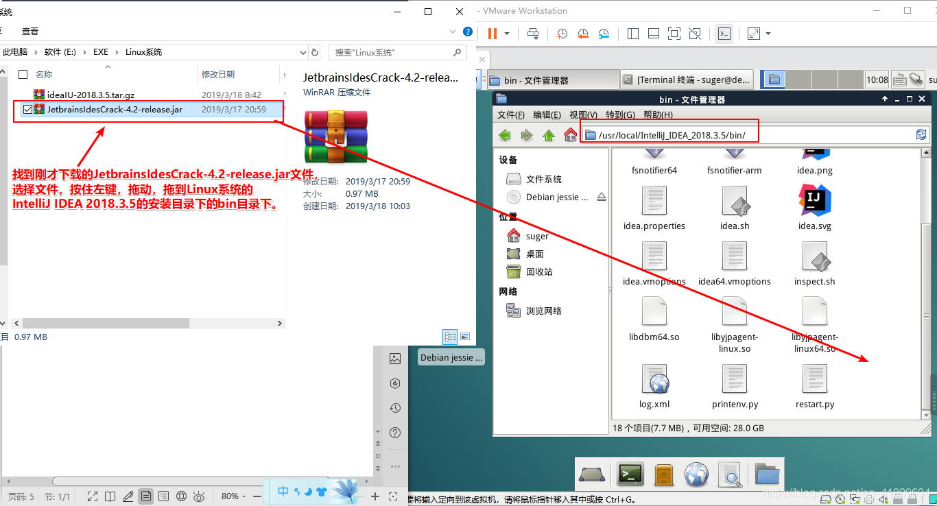Select first workspace in workspace switcher
Screen dimensions: 937x506
(x=774, y=80)
